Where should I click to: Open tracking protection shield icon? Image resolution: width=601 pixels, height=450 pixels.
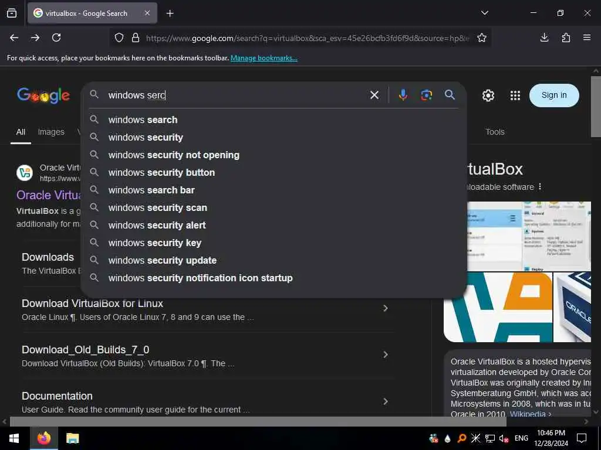[x=119, y=38]
